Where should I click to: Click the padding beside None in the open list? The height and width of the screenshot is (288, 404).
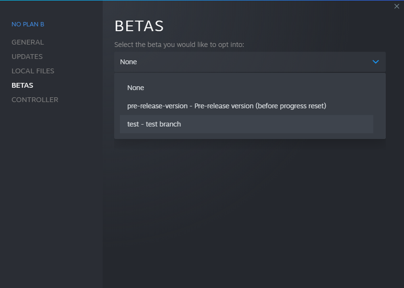click(258, 88)
